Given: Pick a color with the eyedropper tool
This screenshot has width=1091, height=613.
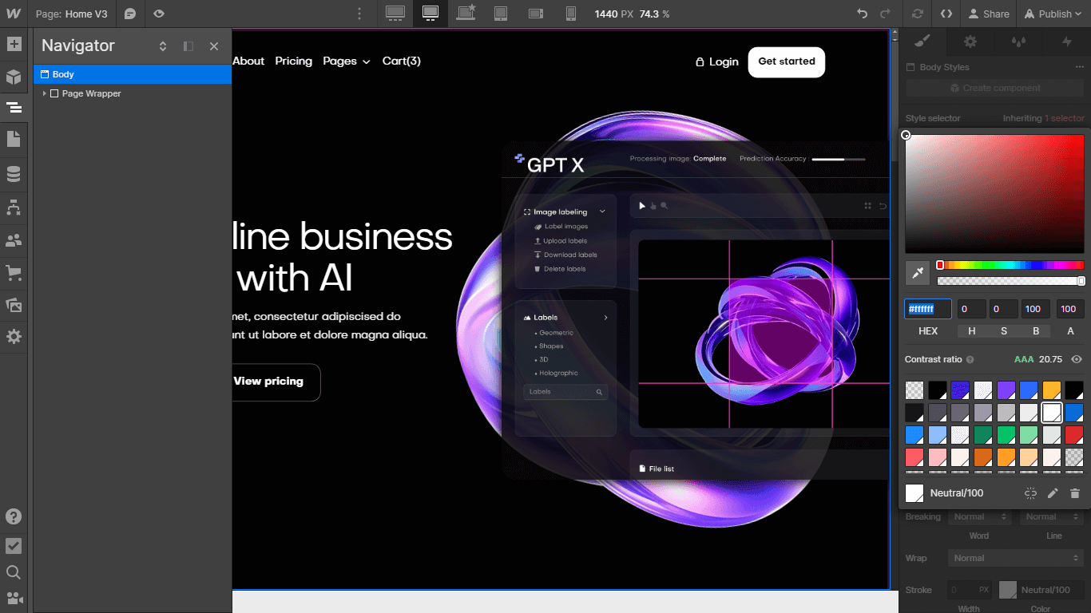Looking at the screenshot, I should pos(918,273).
